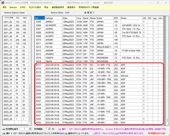The image size is (170, 136).
Task: Increase 取得間隔 seconds with up arrow
Action: click(49, 128)
